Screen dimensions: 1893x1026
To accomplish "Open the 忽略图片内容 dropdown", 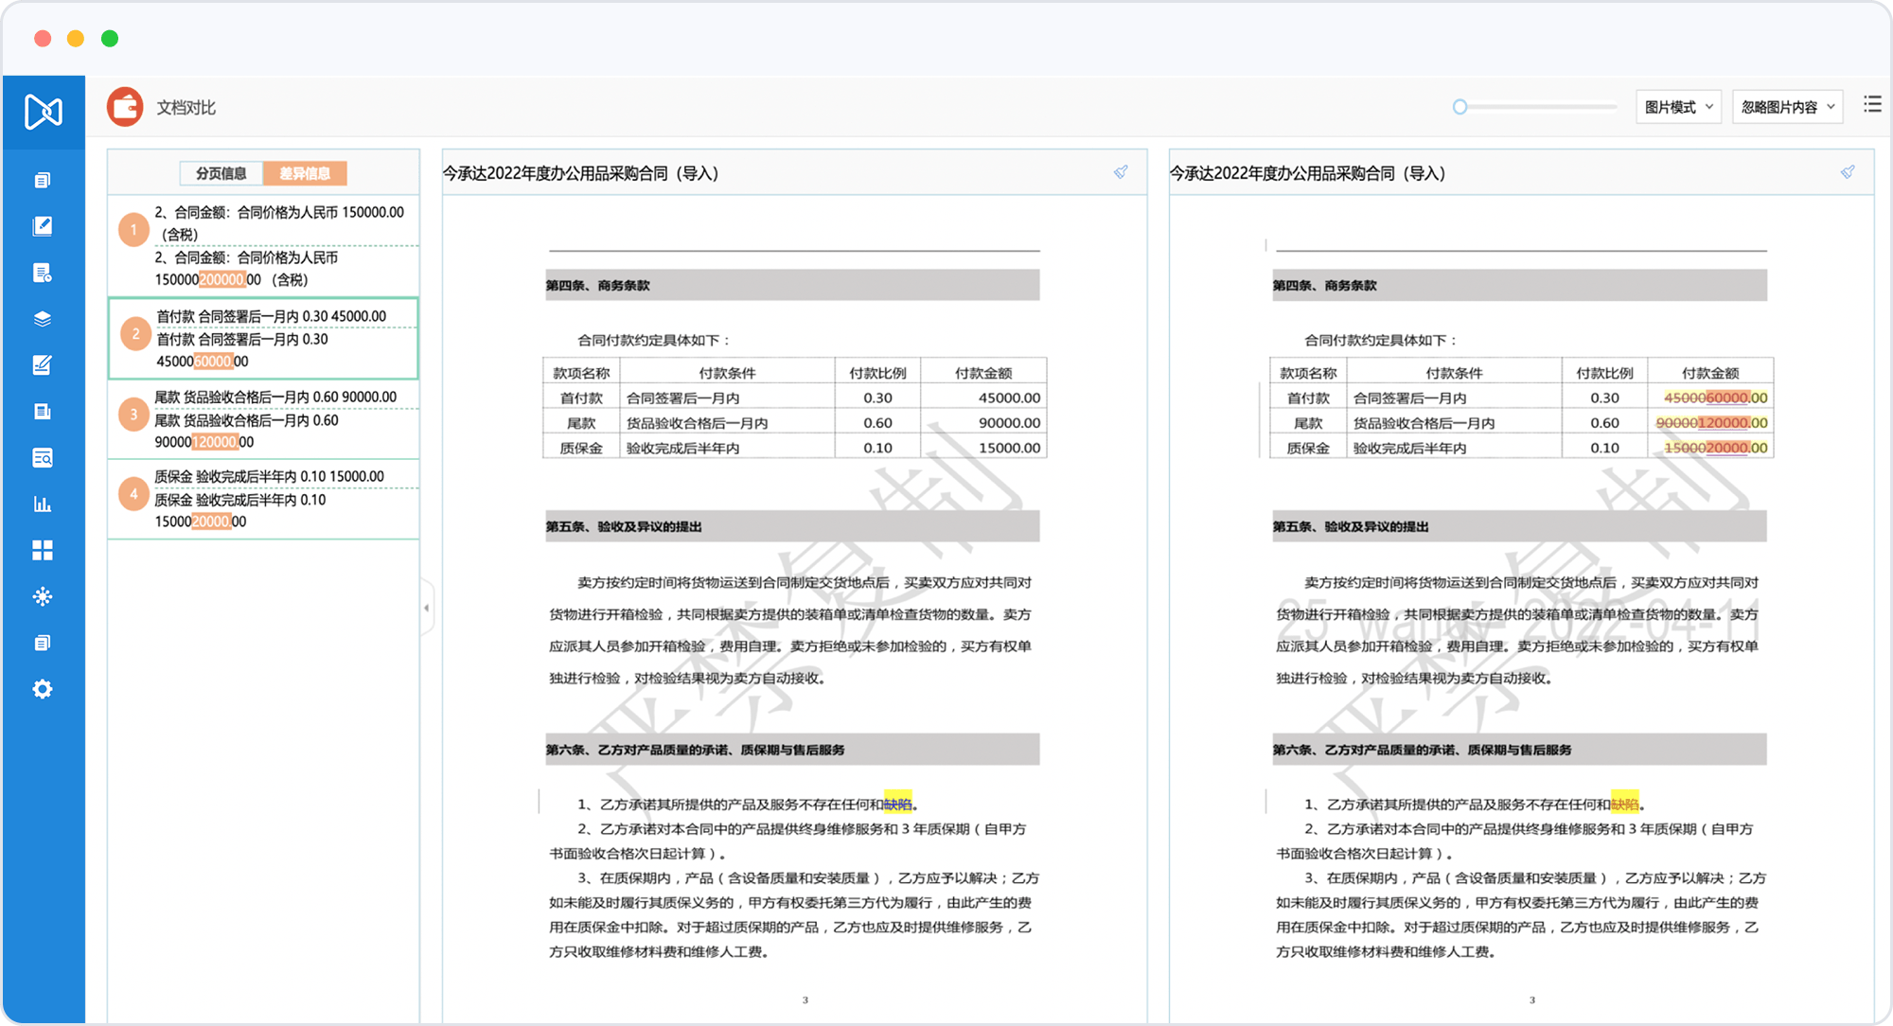I will click(x=1787, y=107).
